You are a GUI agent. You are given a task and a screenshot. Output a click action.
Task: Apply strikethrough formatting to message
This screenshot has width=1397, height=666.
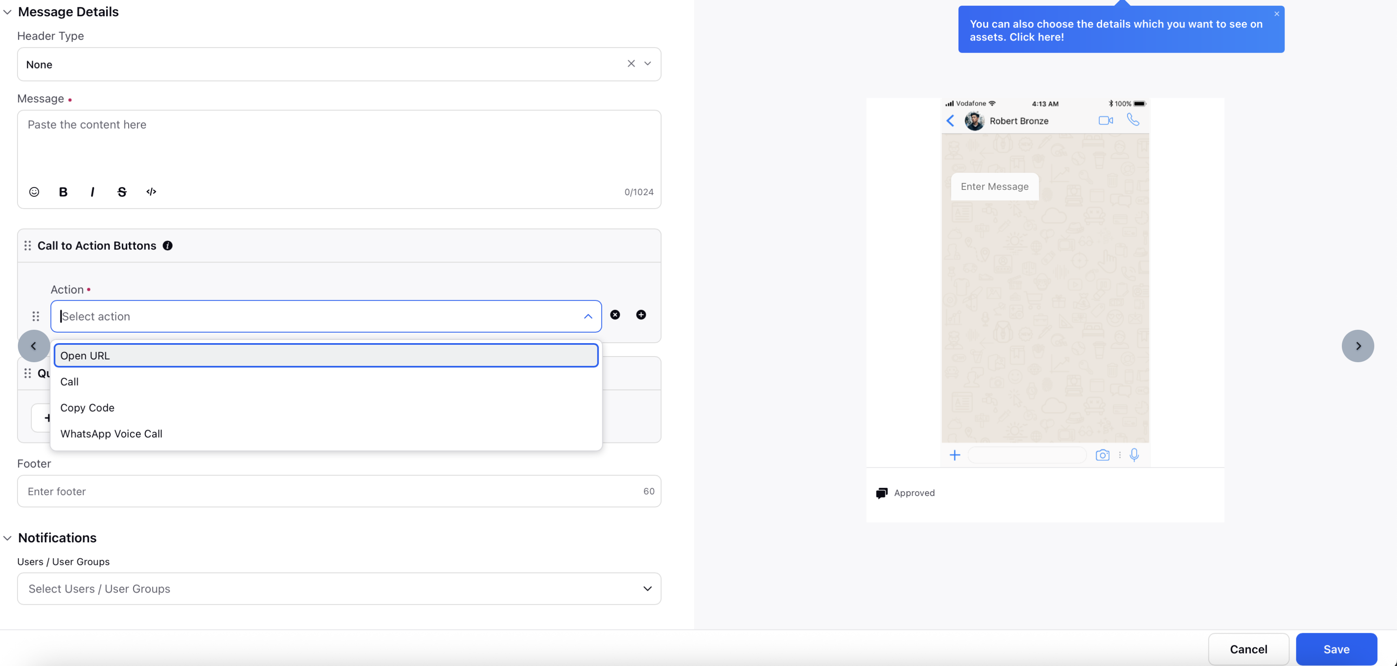122,192
